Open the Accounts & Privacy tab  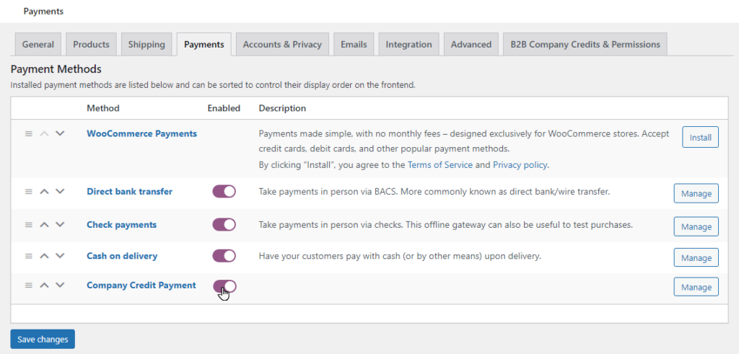click(282, 44)
